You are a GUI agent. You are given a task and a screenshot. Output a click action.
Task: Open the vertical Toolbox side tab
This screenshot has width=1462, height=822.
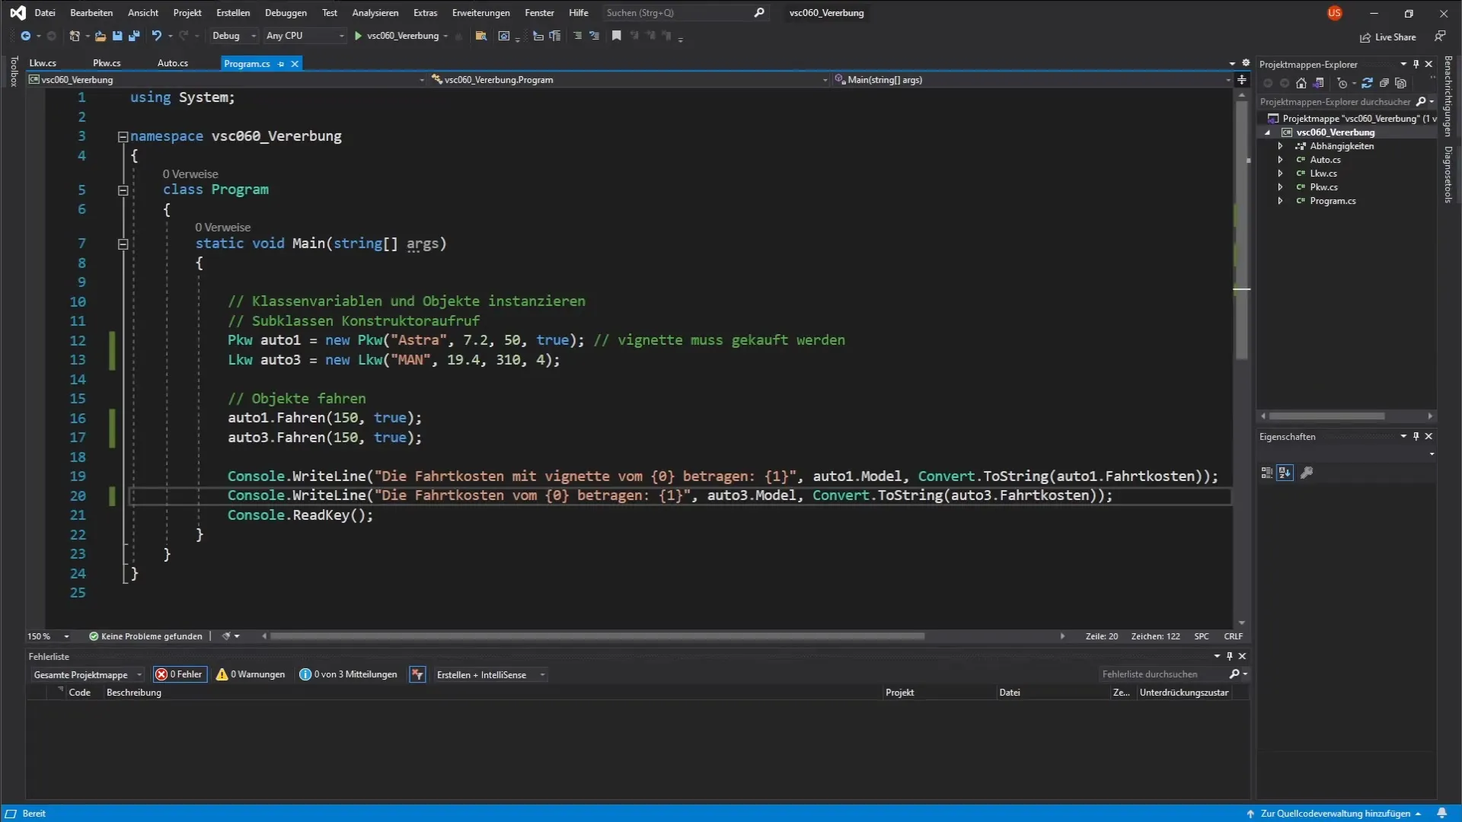[13, 72]
